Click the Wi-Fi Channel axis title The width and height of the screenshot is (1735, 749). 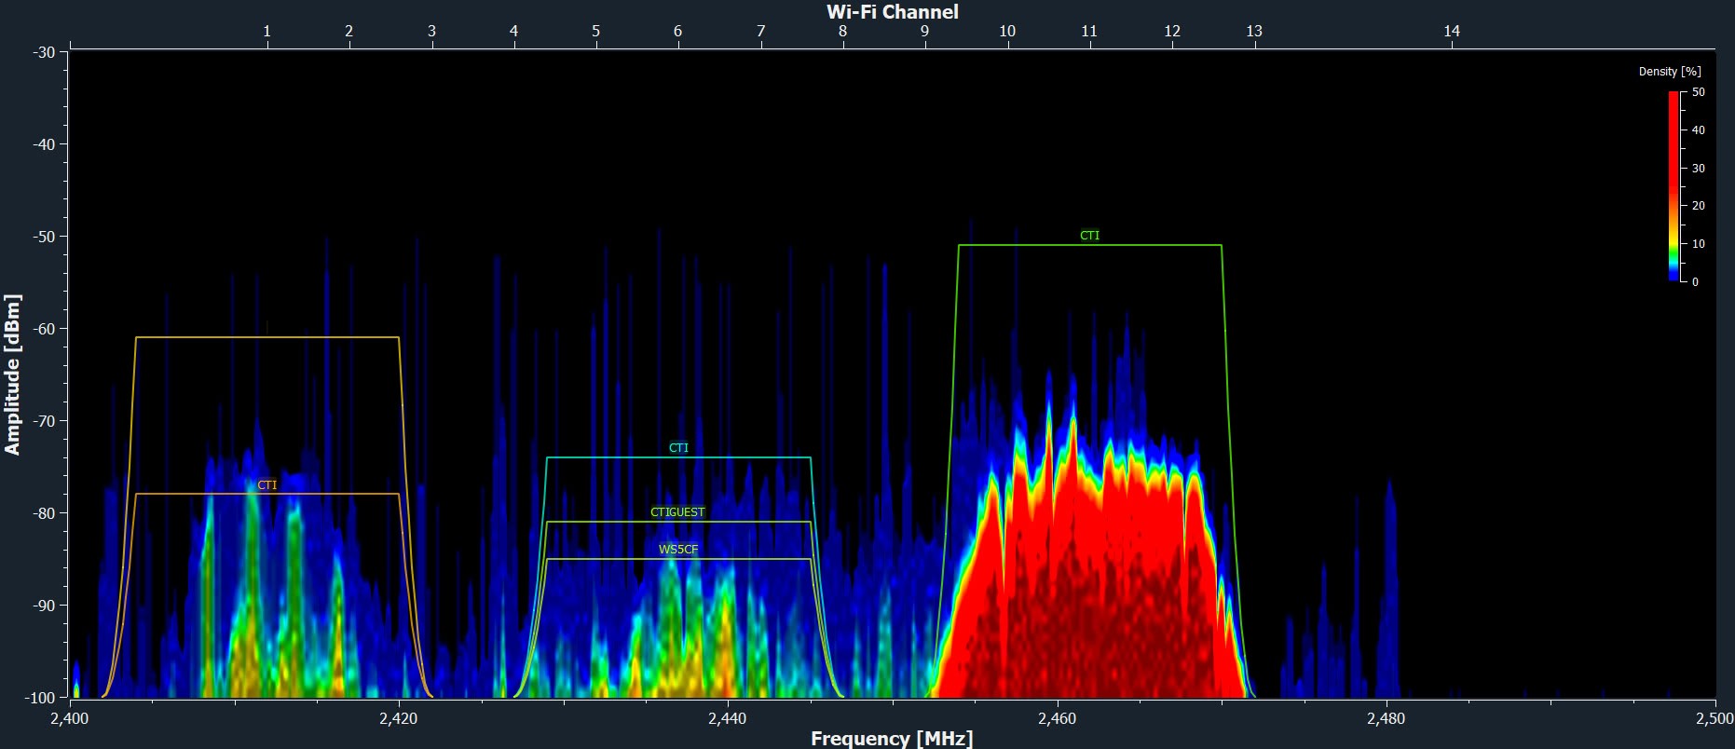(893, 11)
